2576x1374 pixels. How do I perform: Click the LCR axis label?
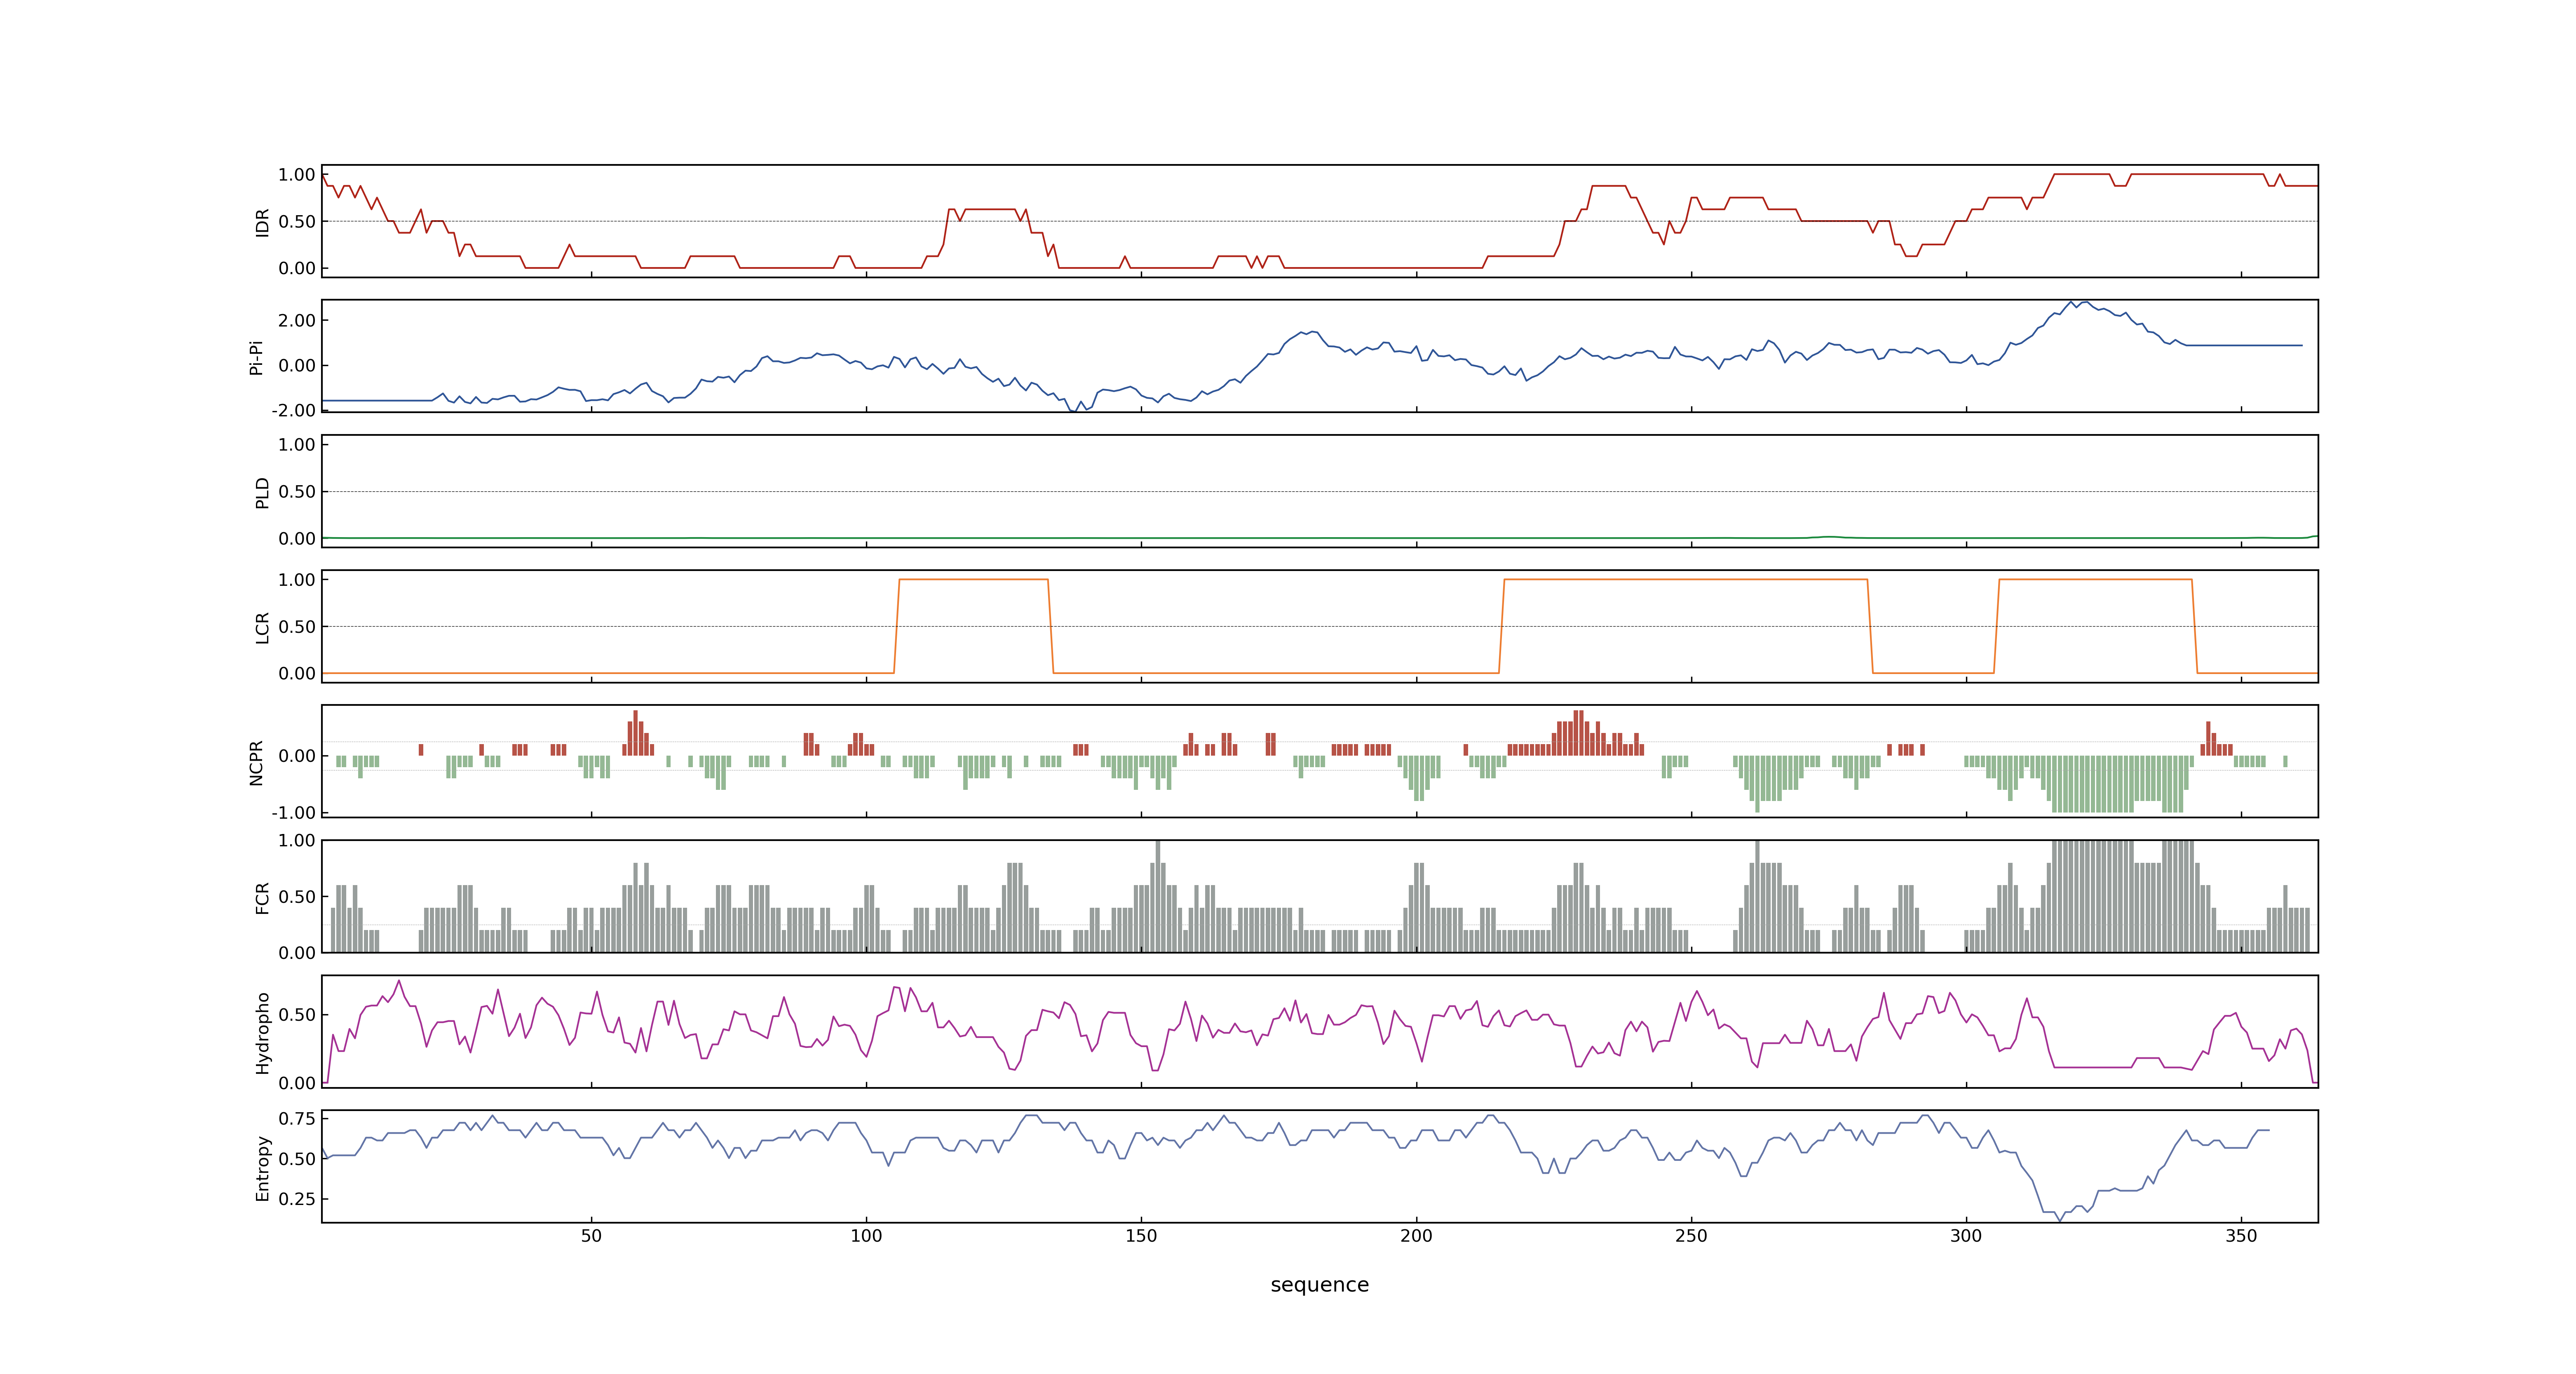(262, 627)
